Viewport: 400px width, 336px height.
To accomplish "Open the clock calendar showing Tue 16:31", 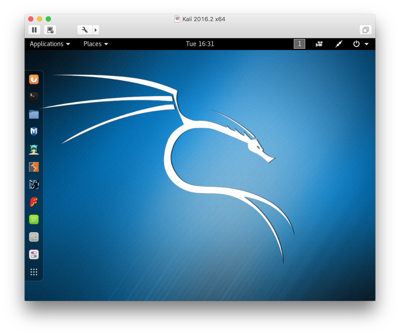I will tap(200, 44).
